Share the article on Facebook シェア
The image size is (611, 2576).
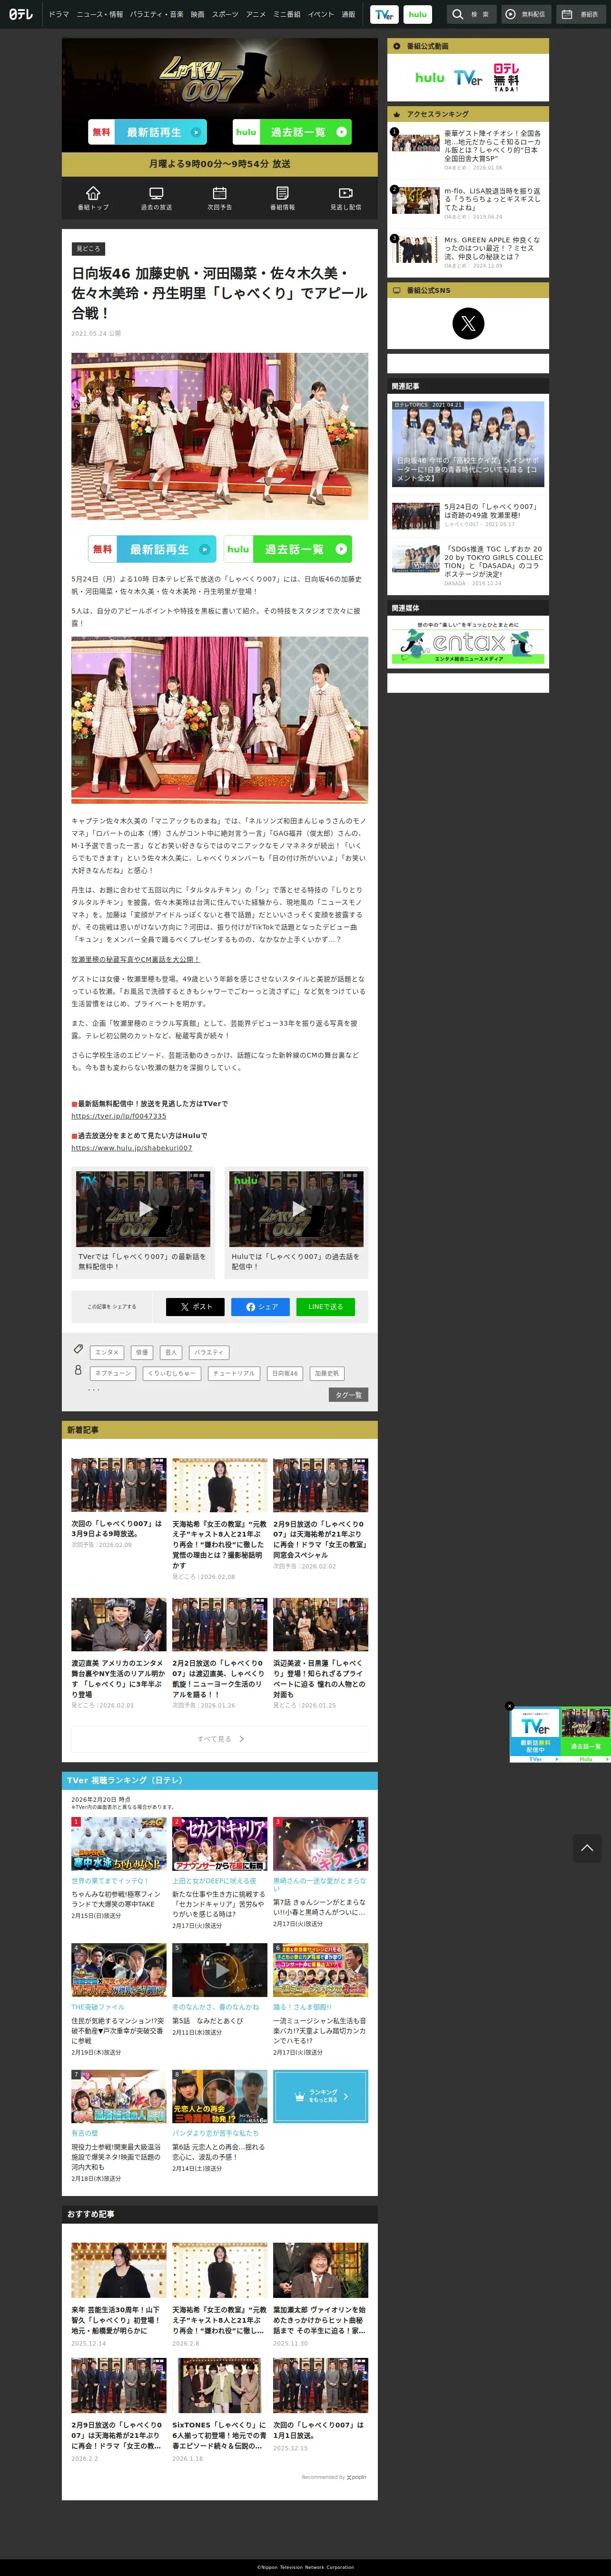(x=261, y=1307)
